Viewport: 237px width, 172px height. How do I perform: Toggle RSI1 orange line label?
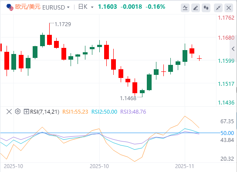[75, 112]
